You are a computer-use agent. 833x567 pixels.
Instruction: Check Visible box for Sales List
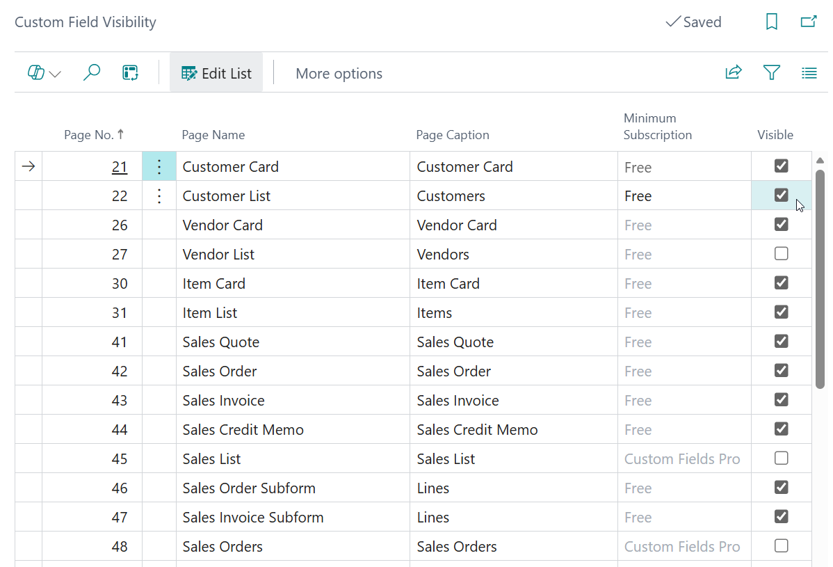click(x=781, y=458)
